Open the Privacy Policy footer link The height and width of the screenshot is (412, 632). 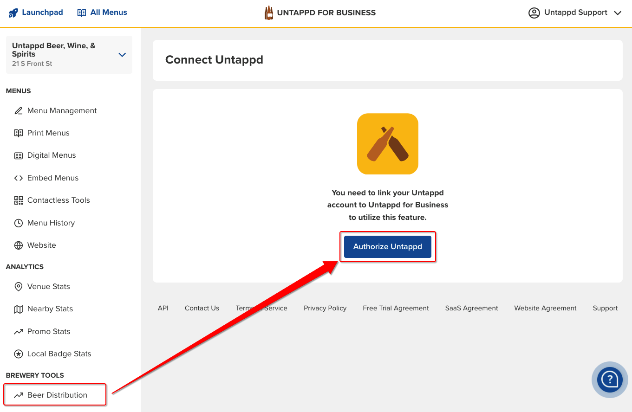[x=325, y=308]
